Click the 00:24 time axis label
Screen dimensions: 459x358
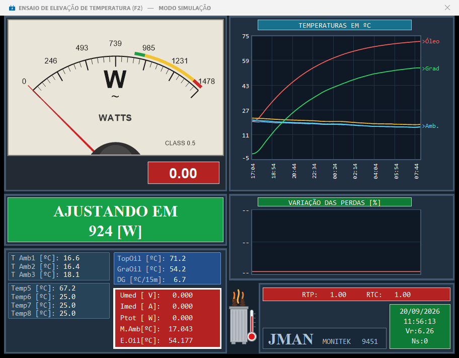click(x=335, y=171)
